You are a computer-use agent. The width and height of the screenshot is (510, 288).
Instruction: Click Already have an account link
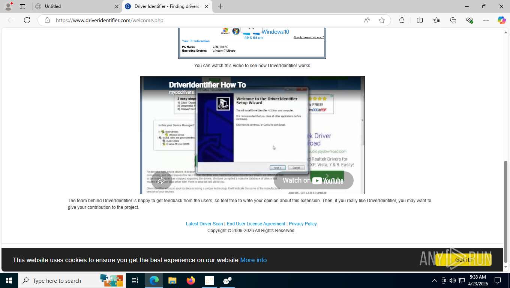click(x=308, y=37)
